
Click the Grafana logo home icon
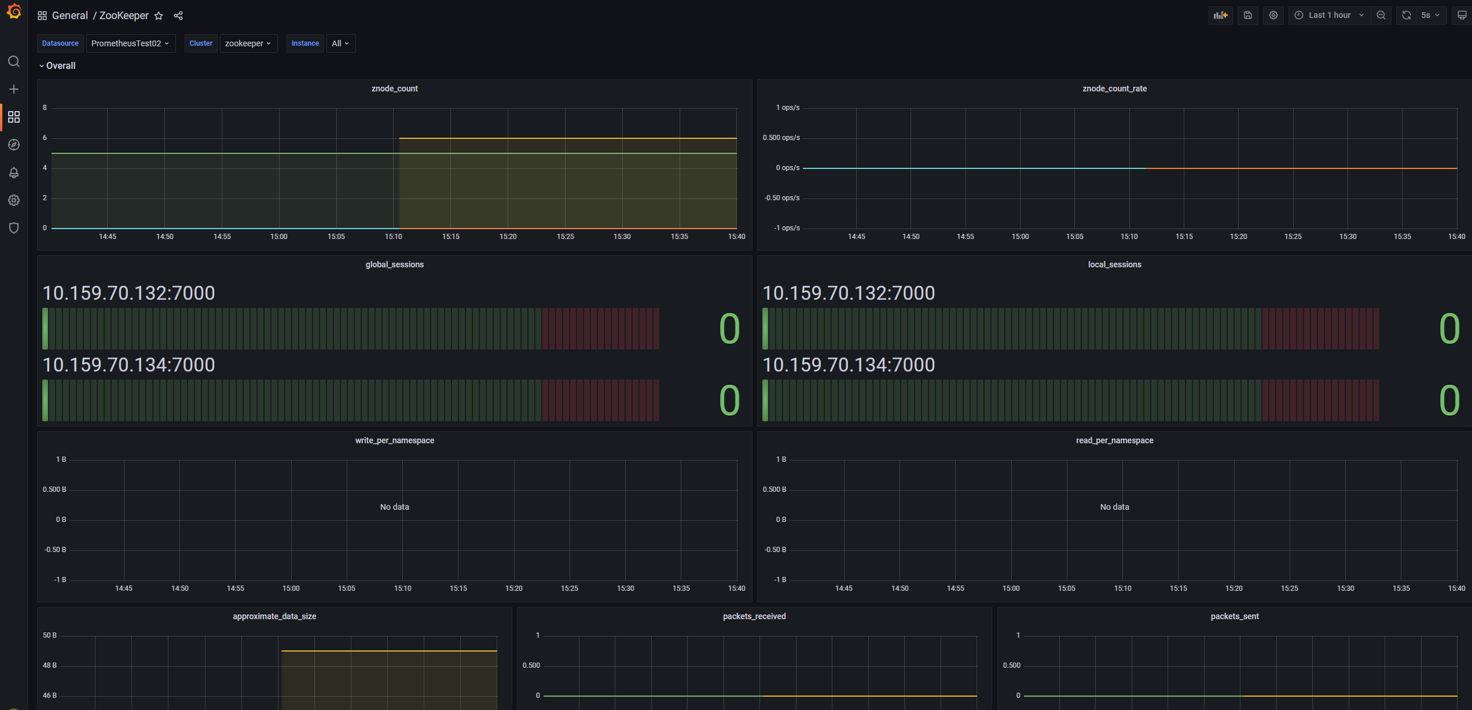(14, 12)
